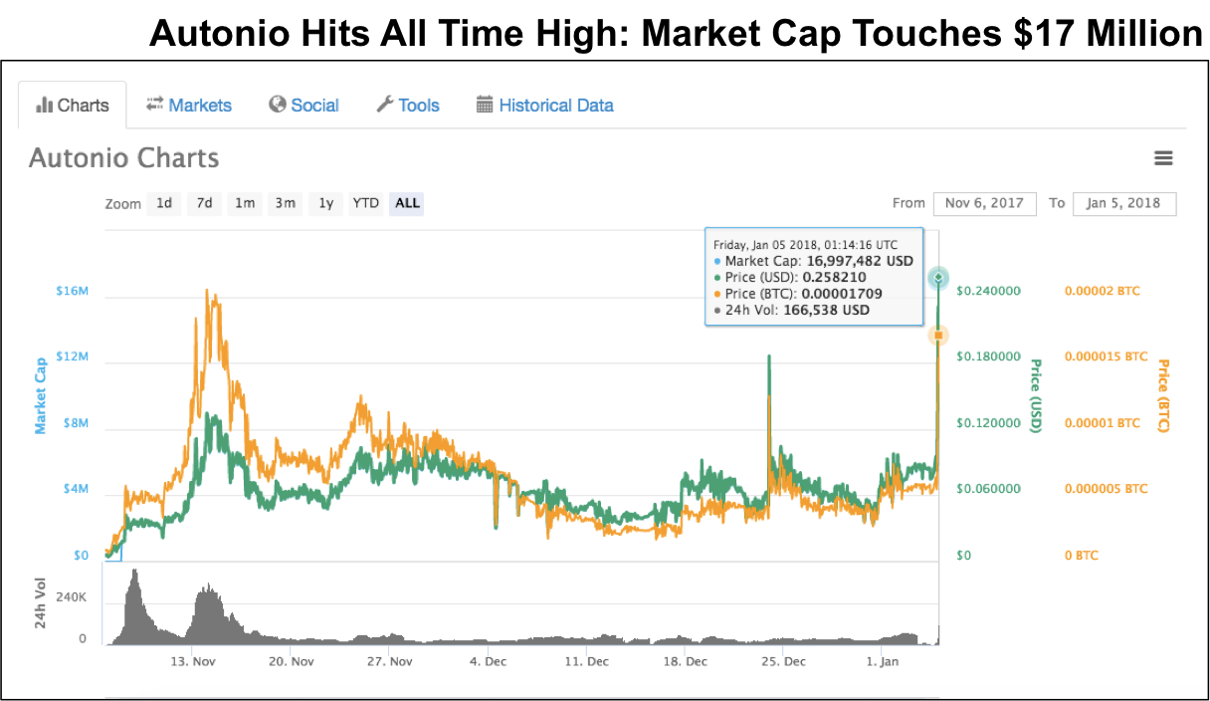The image size is (1210, 701).
Task: Click the 240K volume axis value
Action: (x=73, y=598)
